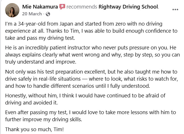Click the globe public audience icon
Screen dimensions: 184x134
tap(48, 14)
